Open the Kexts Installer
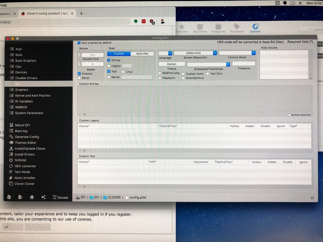The width and height of the screenshot is (323, 242). pos(22,178)
